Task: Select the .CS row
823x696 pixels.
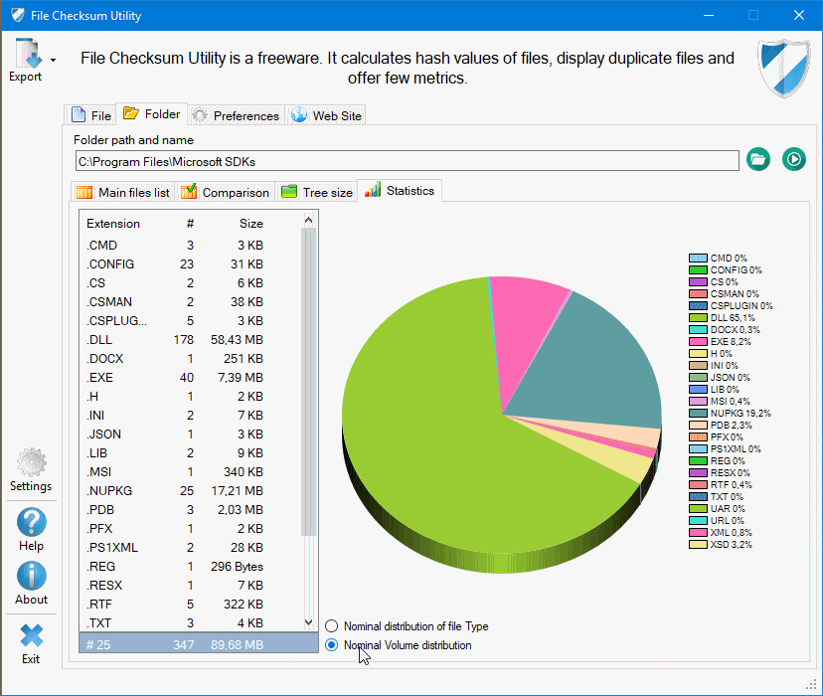Action: point(191,283)
